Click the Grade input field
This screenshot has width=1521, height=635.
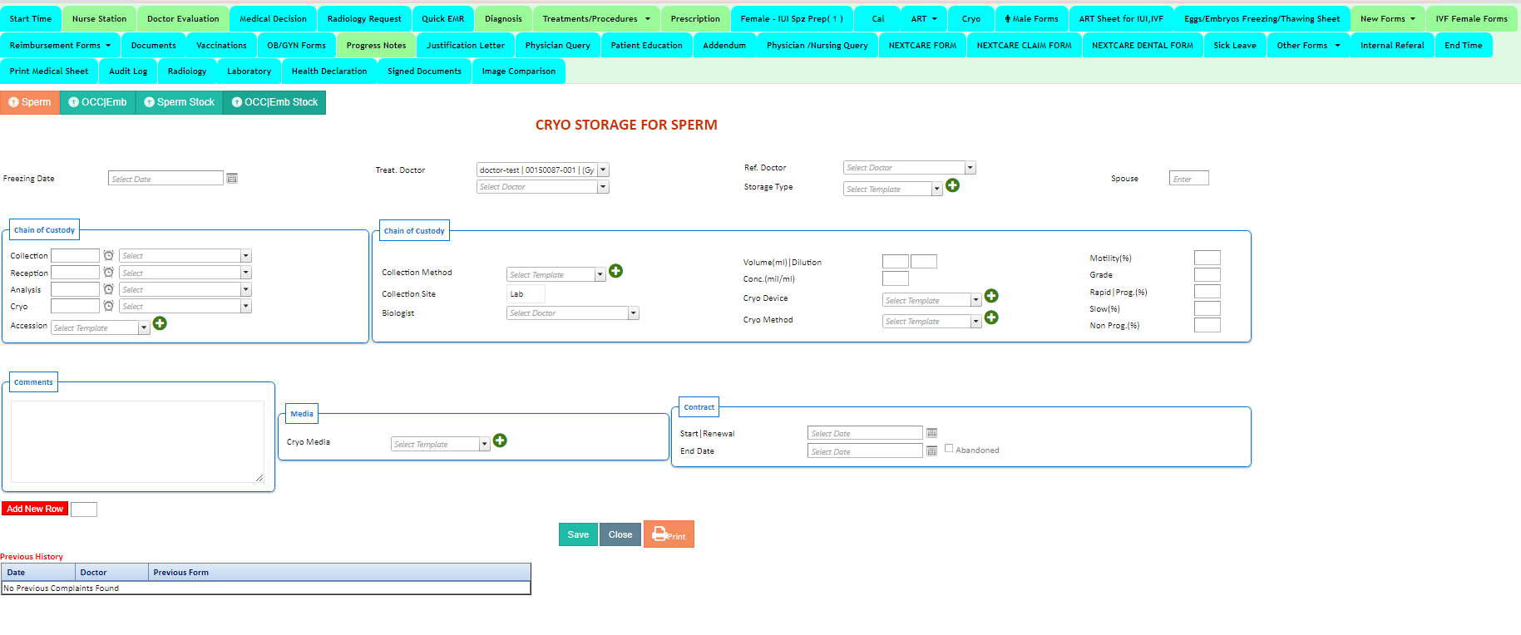coord(1207,274)
